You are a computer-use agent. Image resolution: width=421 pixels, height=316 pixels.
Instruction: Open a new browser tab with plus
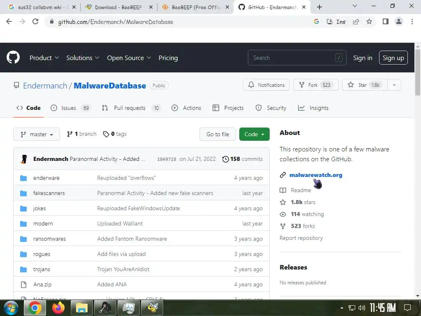coord(319,7)
